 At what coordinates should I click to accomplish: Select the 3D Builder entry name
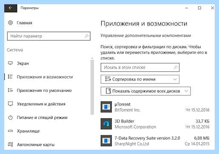point(124,121)
